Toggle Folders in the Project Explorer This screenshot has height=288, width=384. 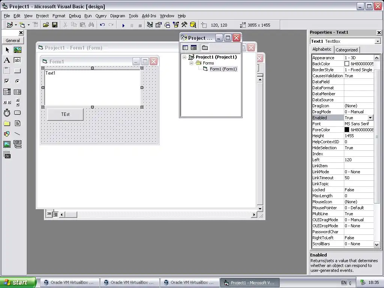[x=205, y=48]
